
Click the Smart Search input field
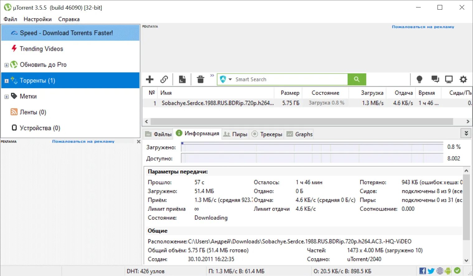(x=291, y=79)
